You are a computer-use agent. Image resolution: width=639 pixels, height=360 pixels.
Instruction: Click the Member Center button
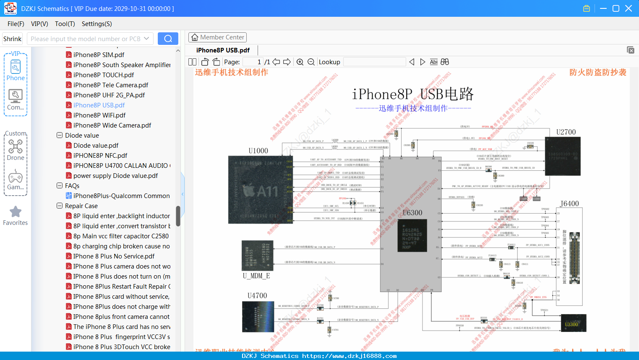click(x=217, y=37)
